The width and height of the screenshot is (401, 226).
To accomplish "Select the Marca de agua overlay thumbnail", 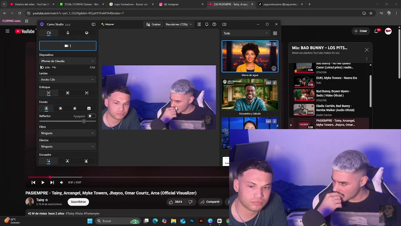I will click(x=250, y=56).
